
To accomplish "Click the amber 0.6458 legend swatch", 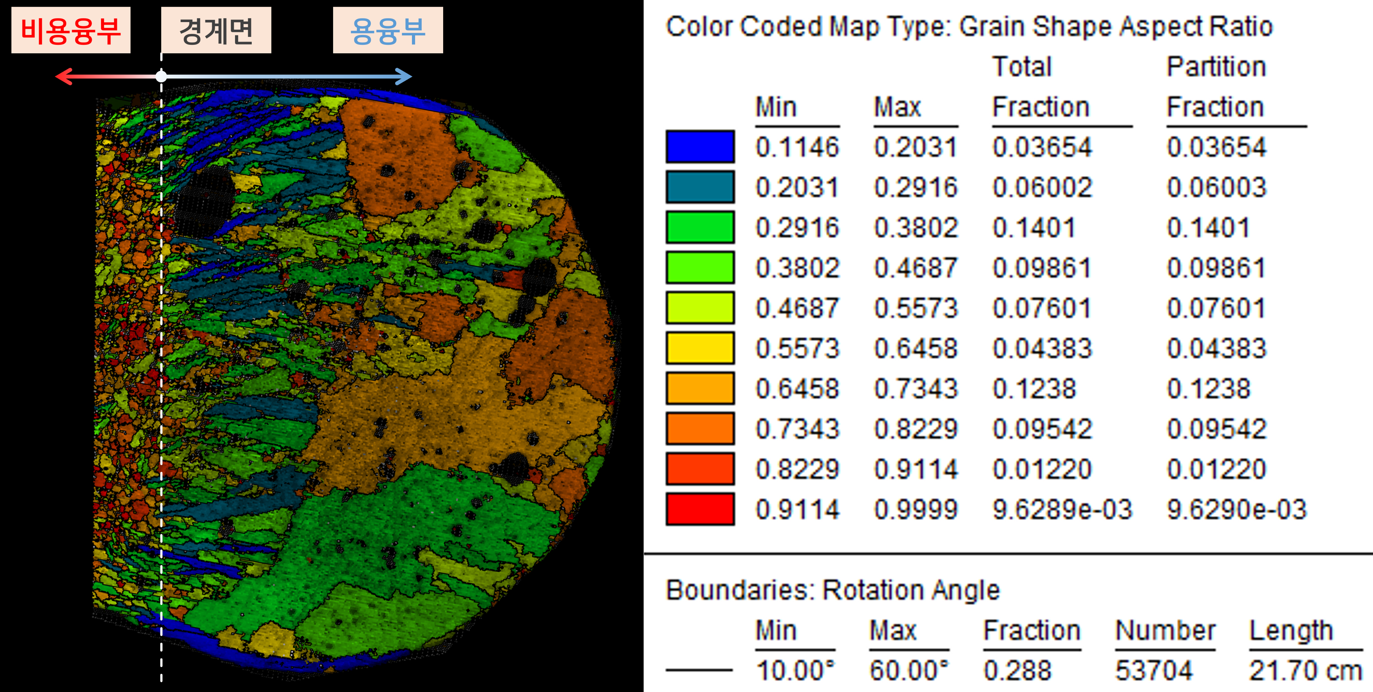I will point(700,389).
